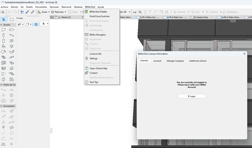Click the Split scissors icon
This screenshot has width=252, height=148.
(135, 12)
